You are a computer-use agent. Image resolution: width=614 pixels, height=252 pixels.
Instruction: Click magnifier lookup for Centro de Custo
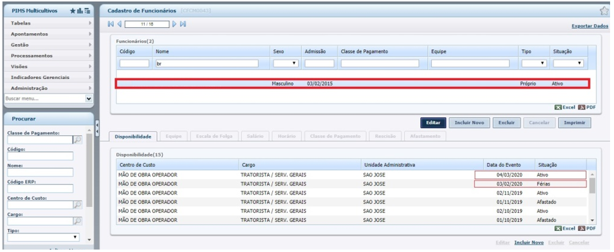78,205
